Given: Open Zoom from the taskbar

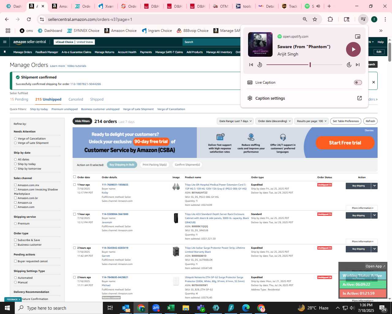Looking at the screenshot, I should pos(156,308).
